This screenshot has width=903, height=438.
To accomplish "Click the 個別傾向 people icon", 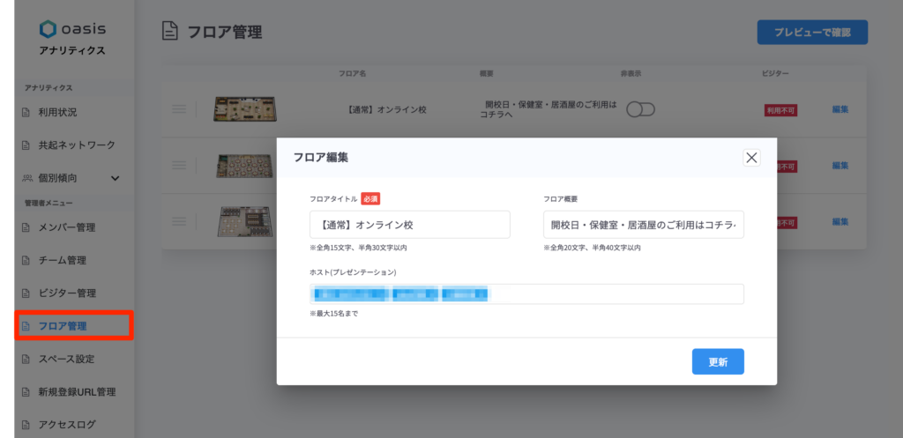I will 26,178.
